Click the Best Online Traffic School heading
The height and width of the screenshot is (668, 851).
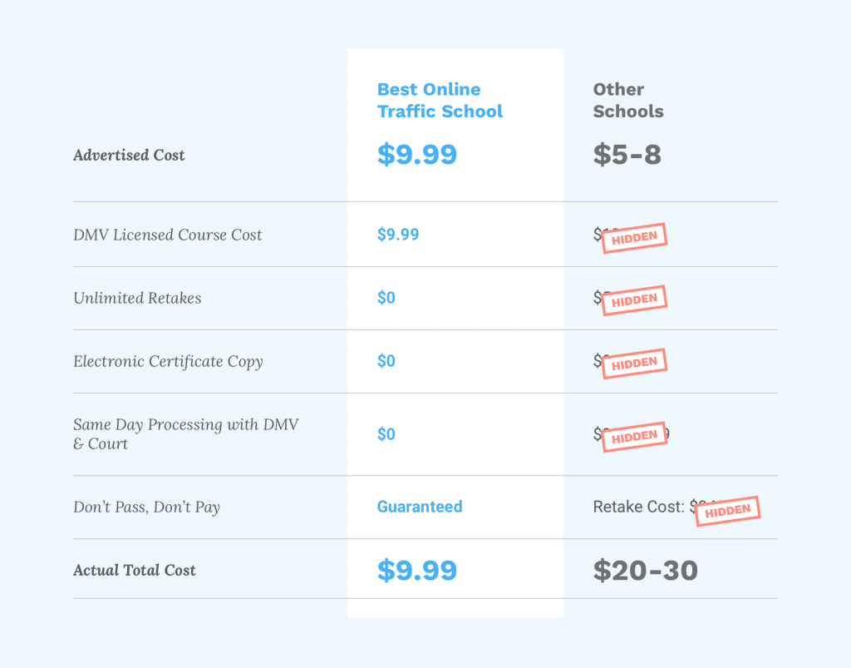[440, 101]
